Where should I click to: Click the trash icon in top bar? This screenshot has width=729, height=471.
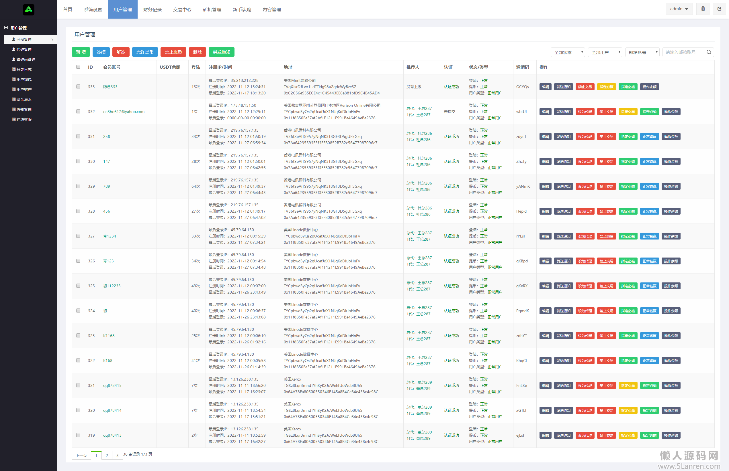click(703, 9)
